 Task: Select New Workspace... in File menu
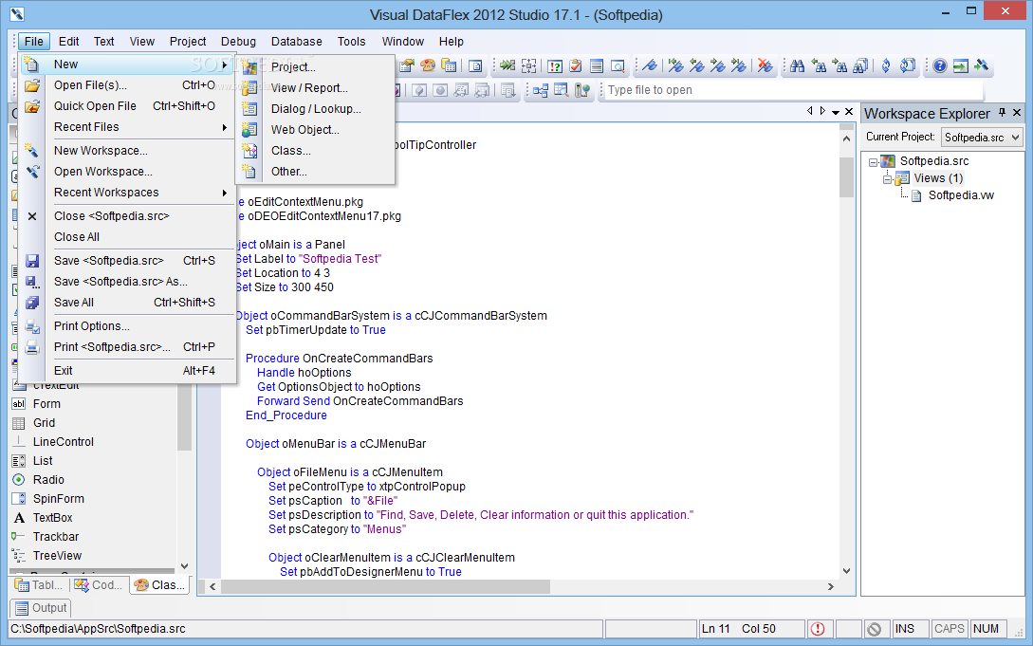click(x=127, y=151)
